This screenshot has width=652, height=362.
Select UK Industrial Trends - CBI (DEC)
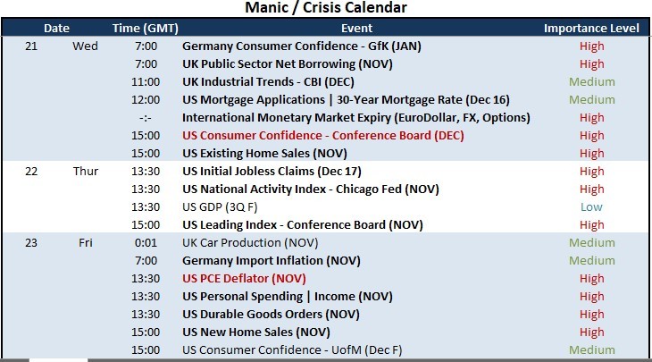click(x=268, y=82)
